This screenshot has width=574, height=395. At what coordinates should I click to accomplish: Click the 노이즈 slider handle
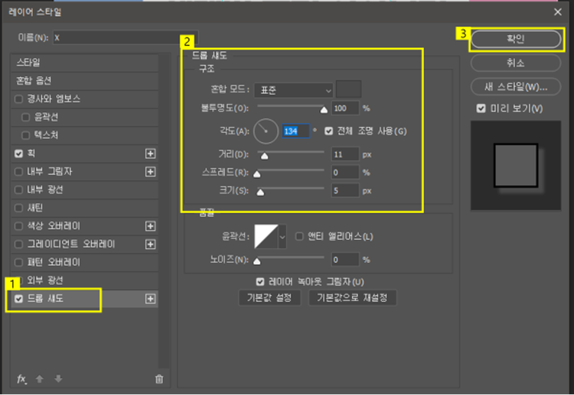point(257,261)
